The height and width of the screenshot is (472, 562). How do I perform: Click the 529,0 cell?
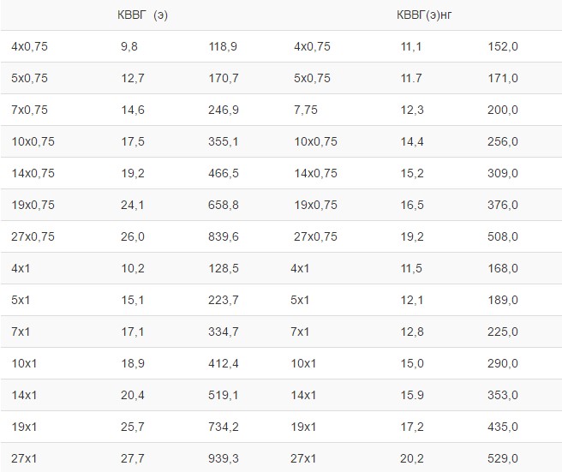502,459
